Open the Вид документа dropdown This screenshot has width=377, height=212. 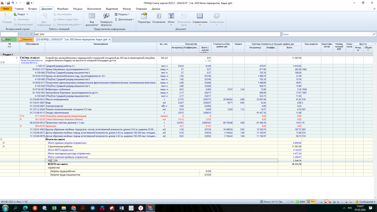(92, 19)
